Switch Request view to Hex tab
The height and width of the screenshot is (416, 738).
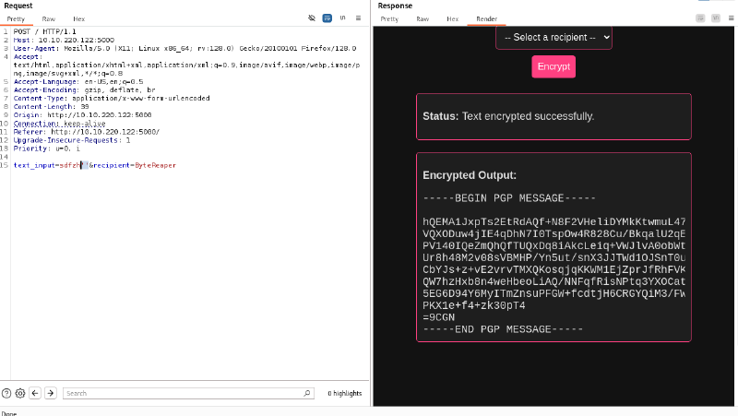click(78, 18)
